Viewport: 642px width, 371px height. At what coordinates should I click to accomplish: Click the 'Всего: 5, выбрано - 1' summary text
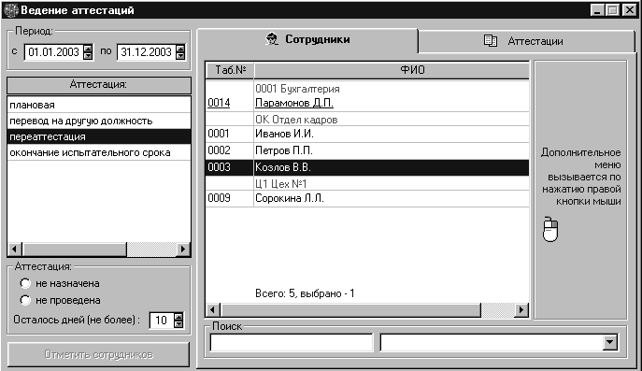[305, 293]
